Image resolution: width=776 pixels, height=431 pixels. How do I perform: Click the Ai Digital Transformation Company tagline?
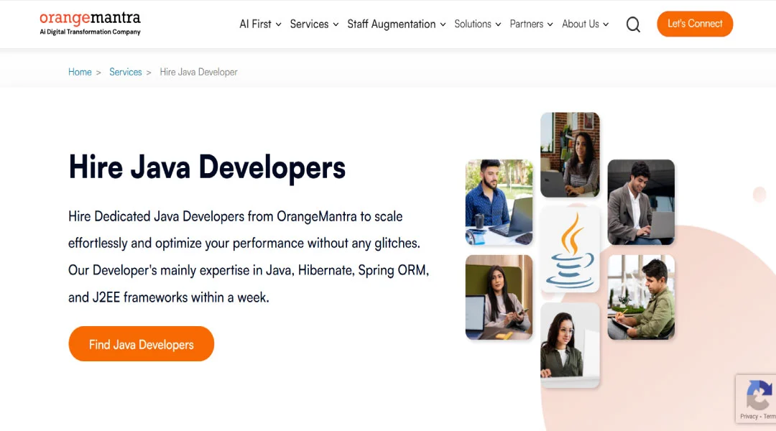point(90,32)
